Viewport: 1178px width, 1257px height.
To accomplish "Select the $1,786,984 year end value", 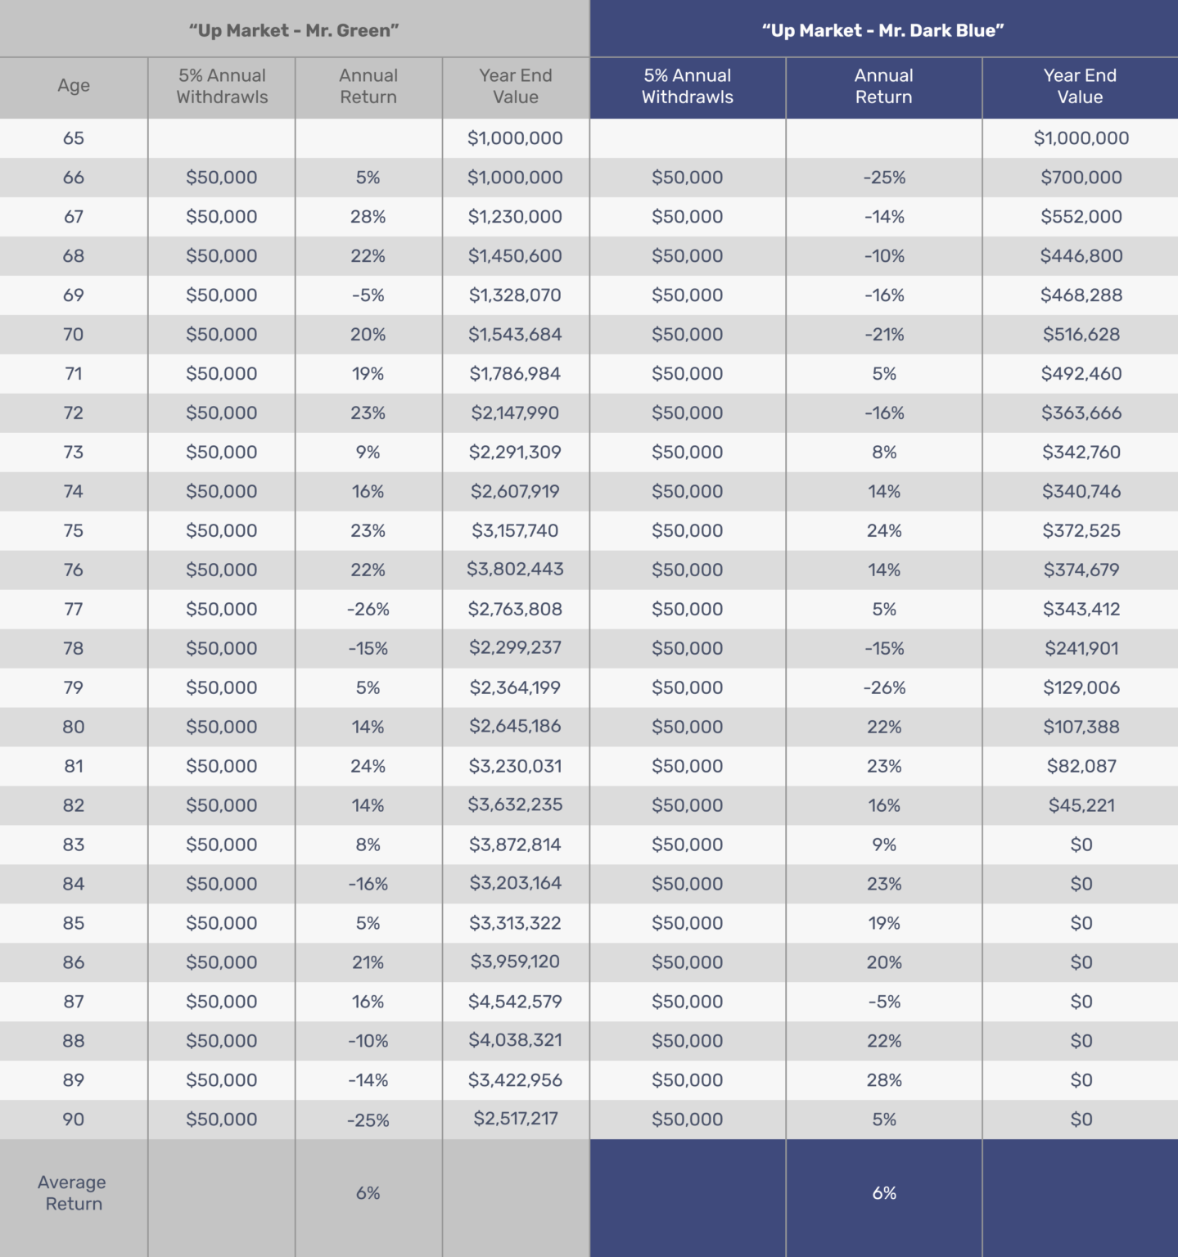I will point(515,374).
